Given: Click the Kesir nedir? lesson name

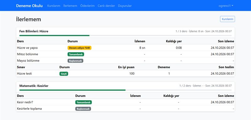Looking at the screenshot, I should tap(25, 102).
